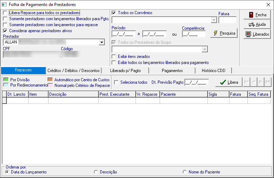Order by Descrição radio button
The image size is (274, 178).
[96, 172]
